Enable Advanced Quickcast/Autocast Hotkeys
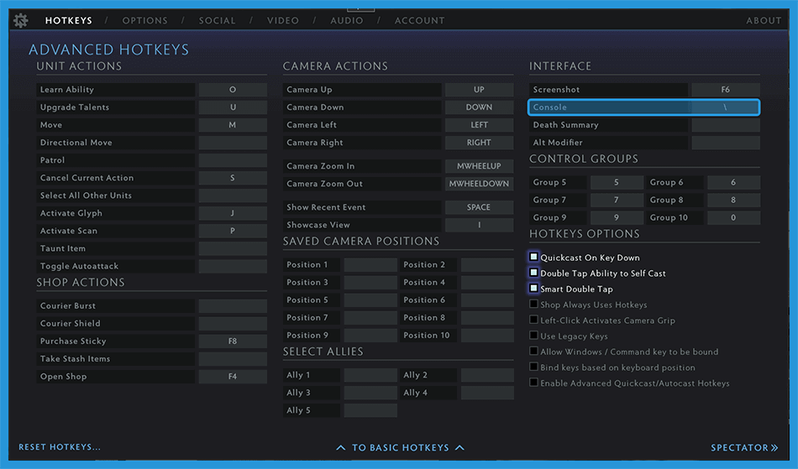 (533, 383)
